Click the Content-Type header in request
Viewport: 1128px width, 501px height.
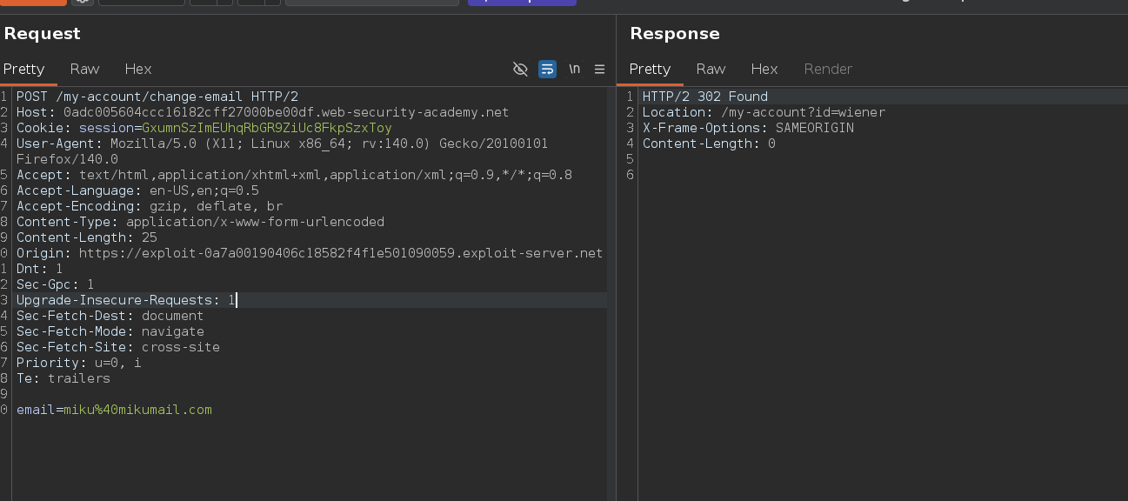click(x=200, y=222)
